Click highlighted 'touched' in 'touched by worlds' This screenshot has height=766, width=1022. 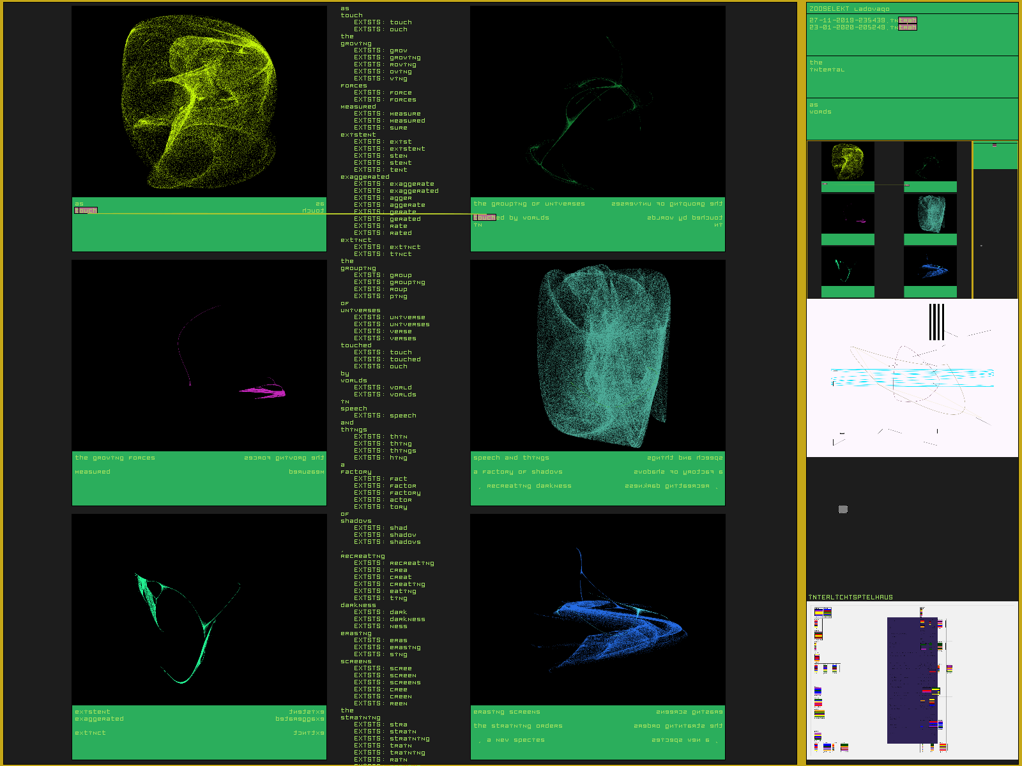click(485, 218)
